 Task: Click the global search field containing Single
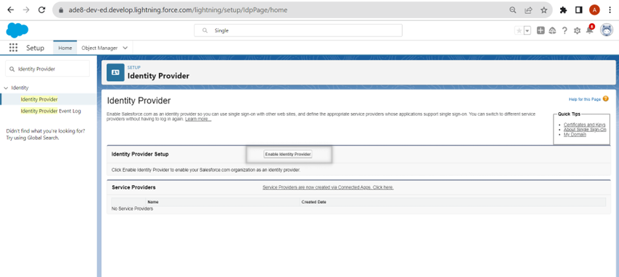coord(298,30)
